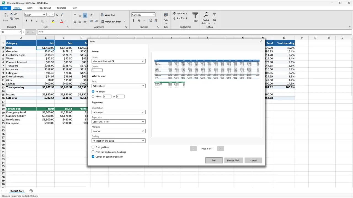Enable Print gridlines checkbox
This screenshot has height=198, width=353.
click(93, 147)
